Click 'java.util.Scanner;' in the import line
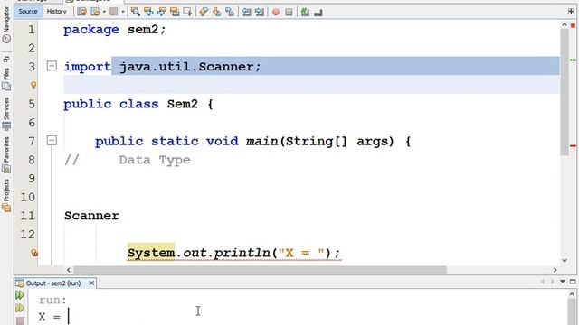Image resolution: width=579 pixels, height=325 pixels. (191, 67)
